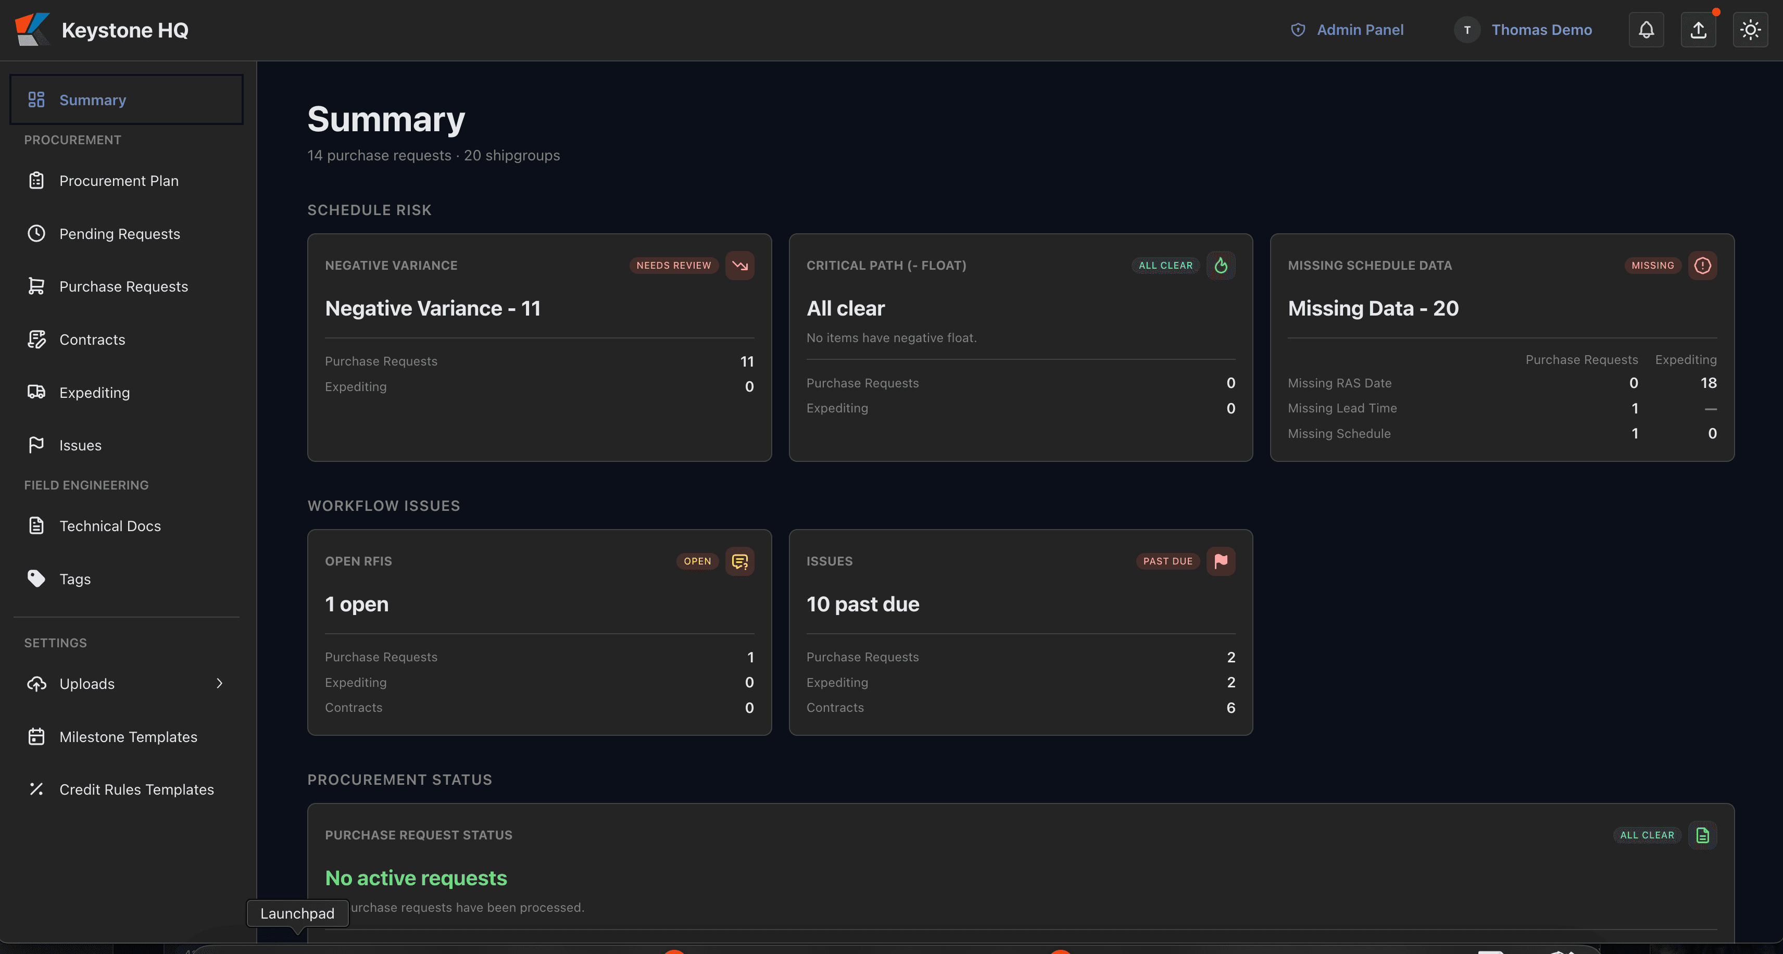Click the MISSING badge
1783x954 pixels.
click(x=1652, y=265)
